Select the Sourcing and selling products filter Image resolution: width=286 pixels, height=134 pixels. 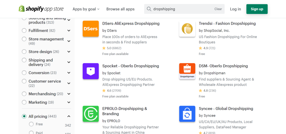(x=24, y=18)
